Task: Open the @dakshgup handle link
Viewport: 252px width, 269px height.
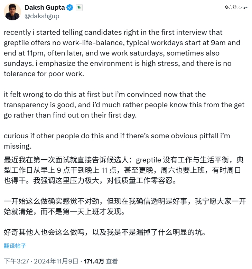Action: (42, 16)
